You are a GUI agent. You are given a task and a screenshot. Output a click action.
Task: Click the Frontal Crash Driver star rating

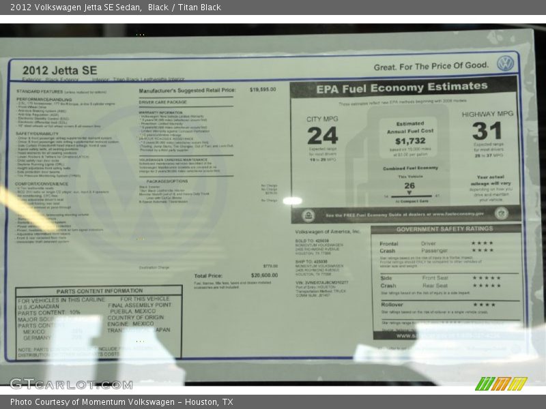481,243
